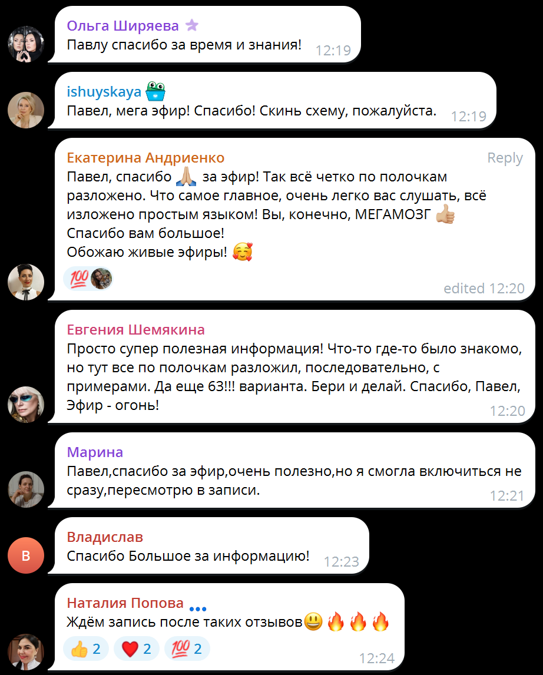Click the blue dots badge beside Наталия Попова

coord(198,608)
